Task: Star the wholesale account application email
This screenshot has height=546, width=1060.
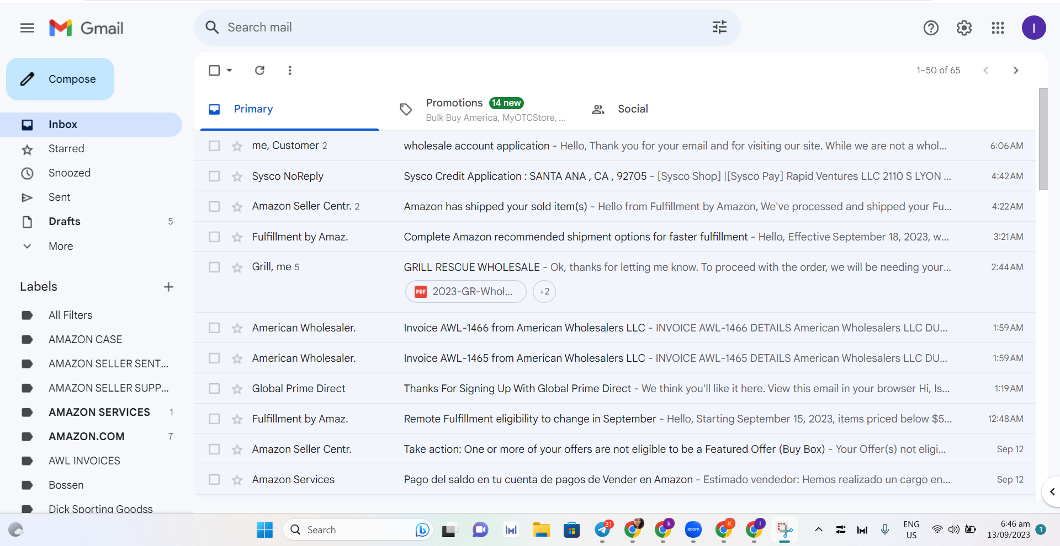Action: pyautogui.click(x=237, y=146)
